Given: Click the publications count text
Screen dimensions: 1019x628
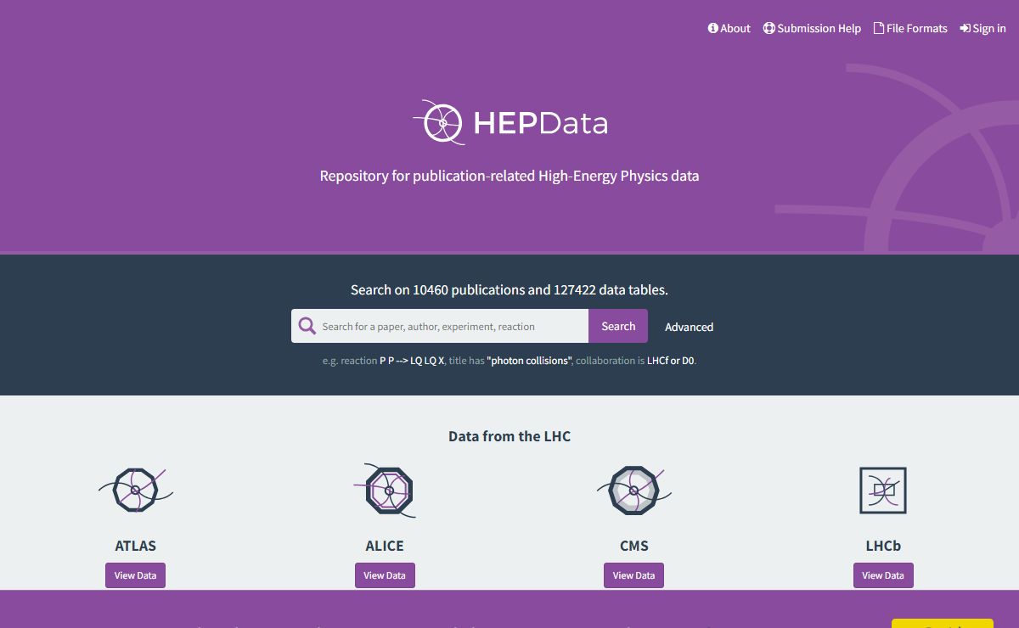Looking at the screenshot, I should (509, 289).
